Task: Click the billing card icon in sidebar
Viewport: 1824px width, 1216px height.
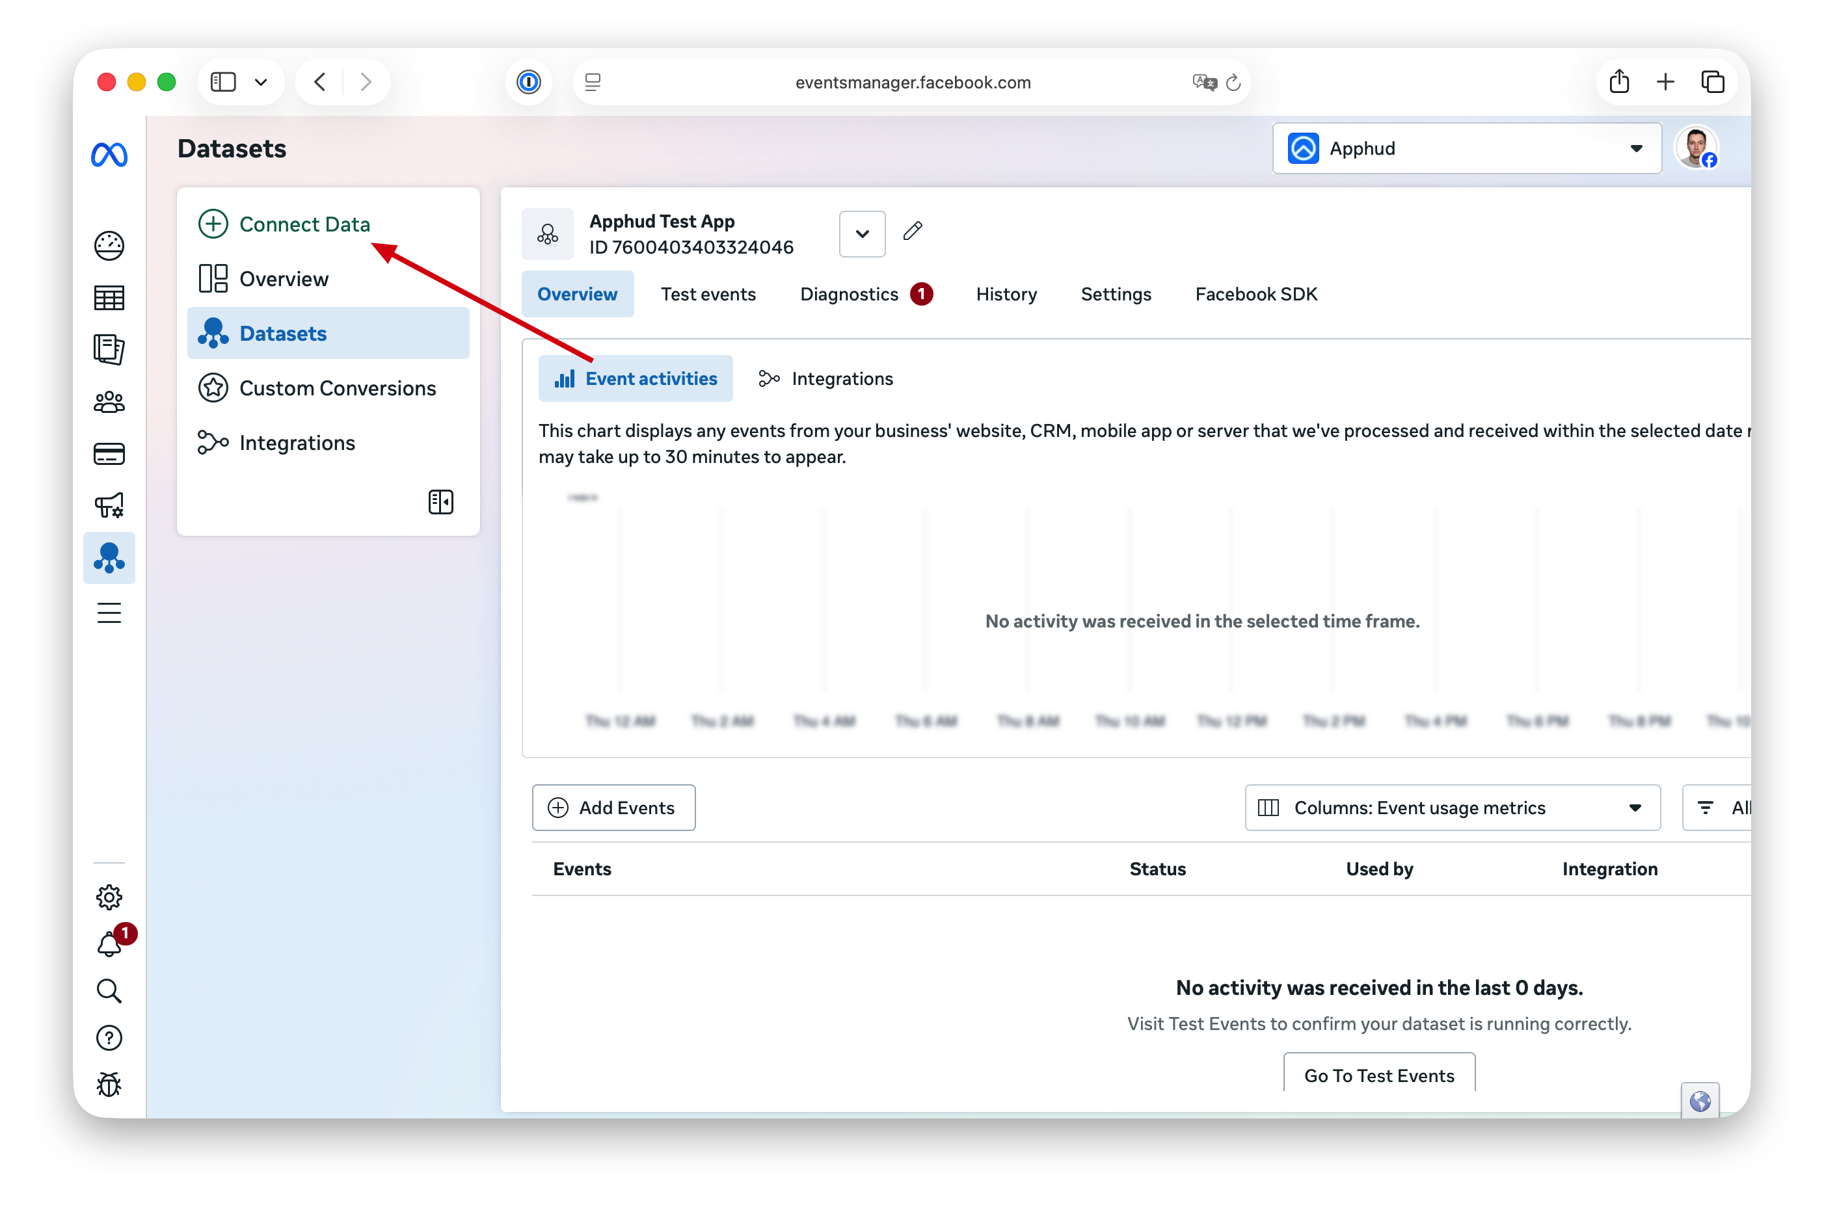Action: tap(109, 454)
